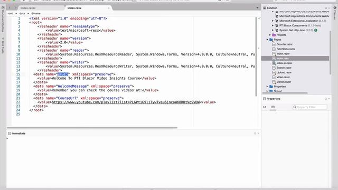This screenshot has height=190, width=338.
Task: Click the editor status checkmark indicator
Action: [259, 18]
